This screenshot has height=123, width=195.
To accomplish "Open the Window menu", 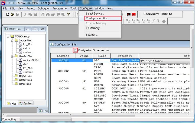I will (99, 9).
